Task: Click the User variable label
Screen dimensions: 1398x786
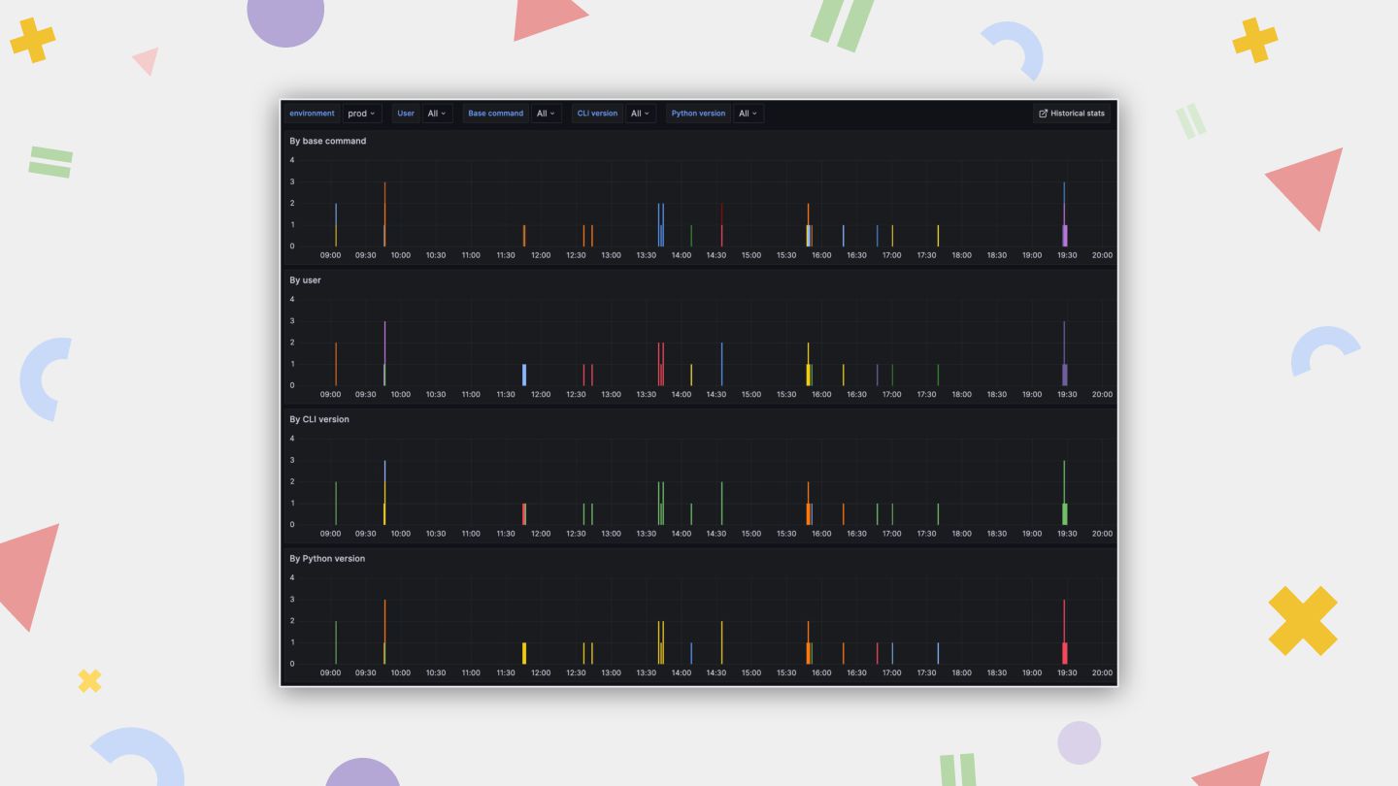Action: pos(406,114)
